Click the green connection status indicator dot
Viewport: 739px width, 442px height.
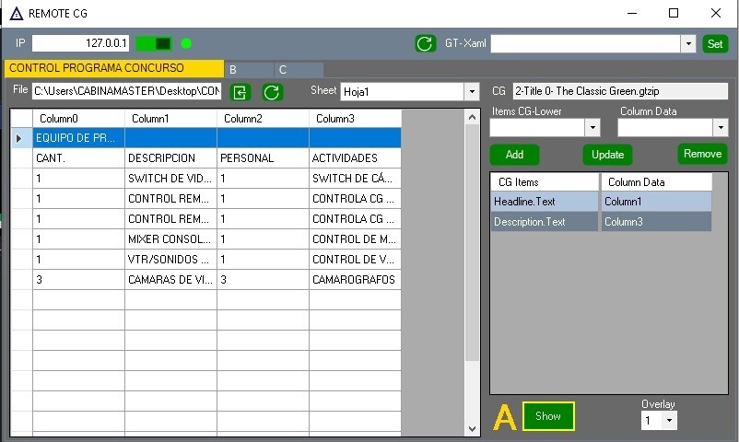click(x=186, y=43)
